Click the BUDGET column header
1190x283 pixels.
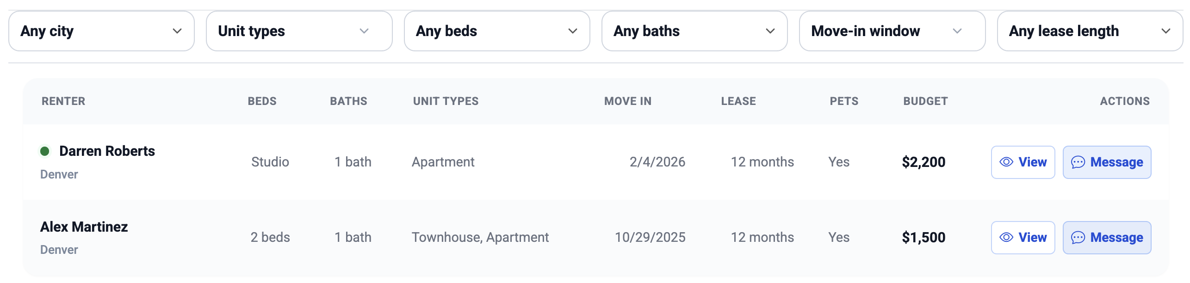(925, 101)
